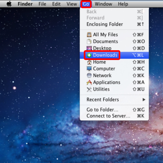Select the Recent Folders entry
The width and height of the screenshot is (163, 163).
[114, 99]
